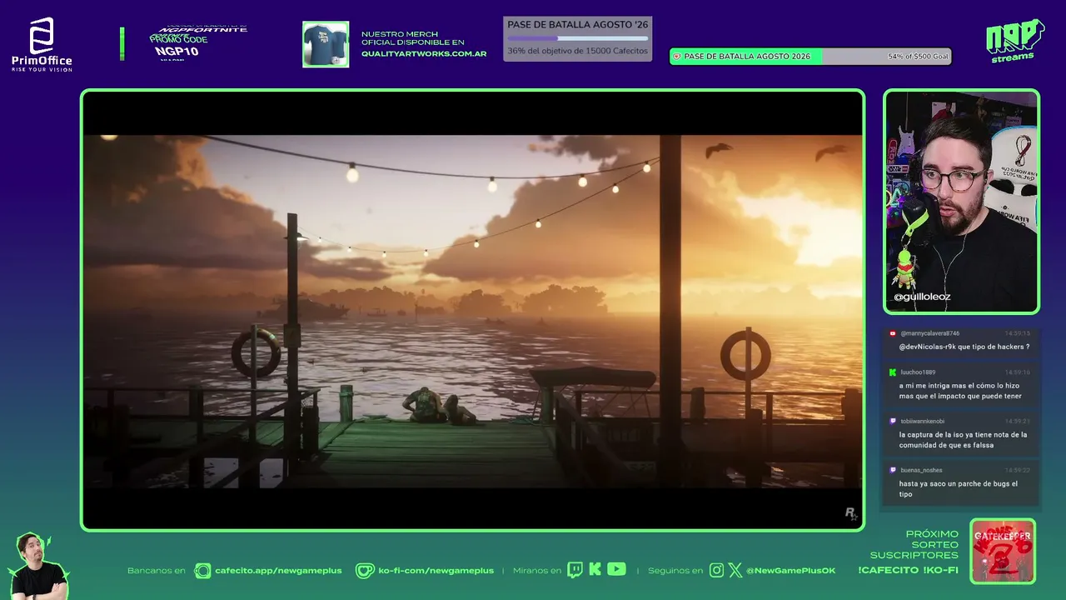Image resolution: width=1066 pixels, height=600 pixels.
Task: Click the Twitch icon beside tobiiwannkenobi
Action: point(893,422)
